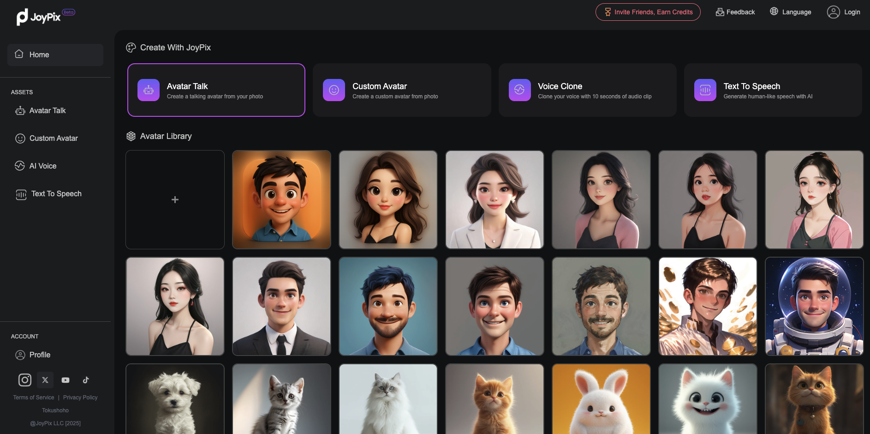The height and width of the screenshot is (434, 870).
Task: Select the smiling cartoon boy in blue shirt
Action: 495,307
